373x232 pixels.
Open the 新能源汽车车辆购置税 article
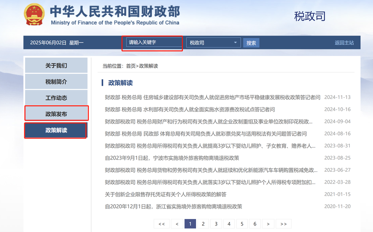211,170
